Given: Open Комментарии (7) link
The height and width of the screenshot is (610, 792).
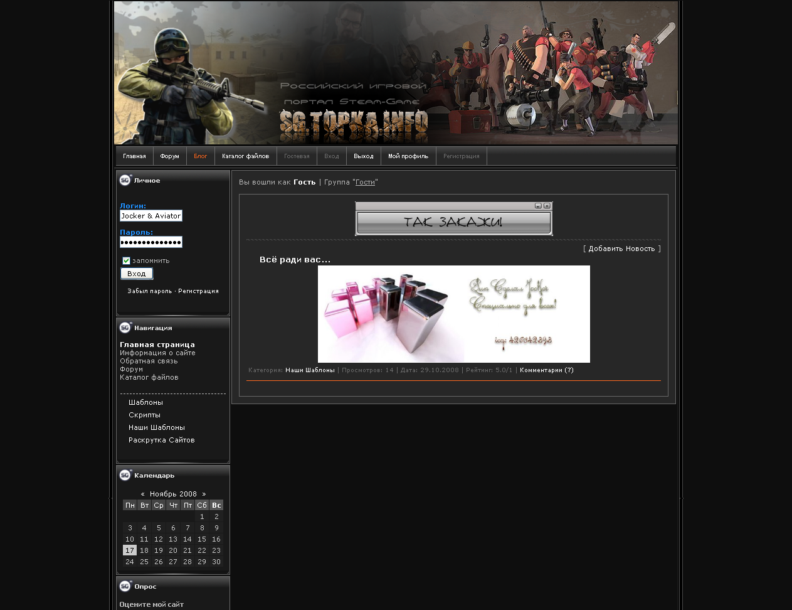Looking at the screenshot, I should click(x=547, y=370).
